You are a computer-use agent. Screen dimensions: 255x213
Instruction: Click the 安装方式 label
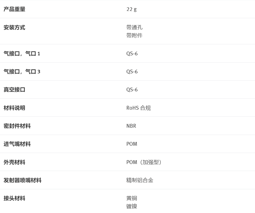click(x=14, y=28)
